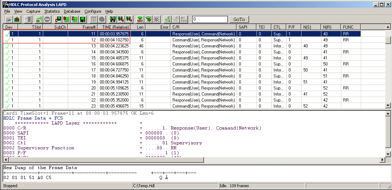Click the green C arrow toolbar icon

pyautogui.click(x=167, y=19)
